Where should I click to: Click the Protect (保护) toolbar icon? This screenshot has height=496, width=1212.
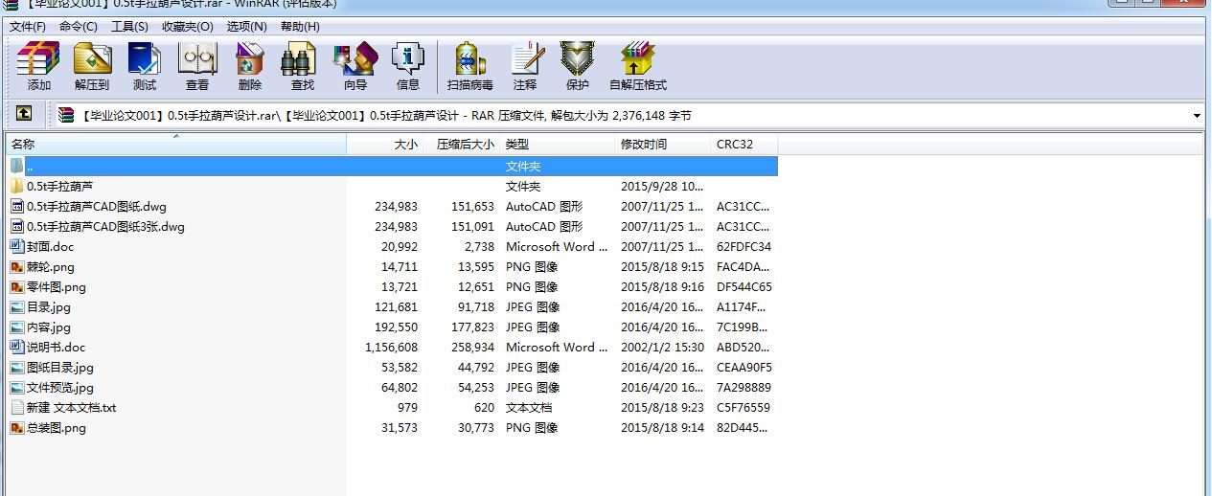point(578,59)
